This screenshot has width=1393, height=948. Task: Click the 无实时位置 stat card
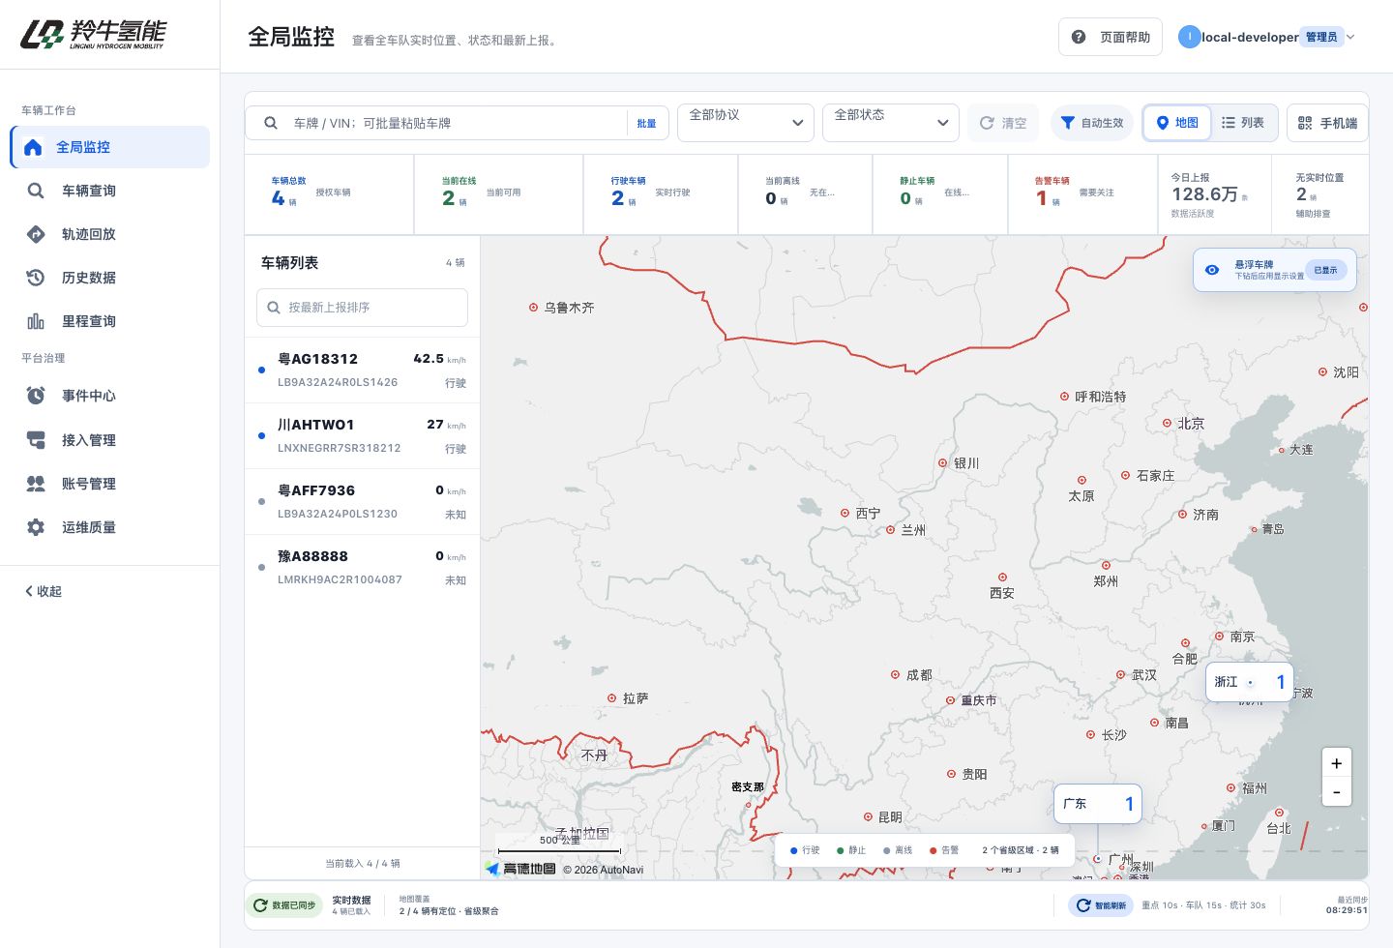pos(1319,193)
